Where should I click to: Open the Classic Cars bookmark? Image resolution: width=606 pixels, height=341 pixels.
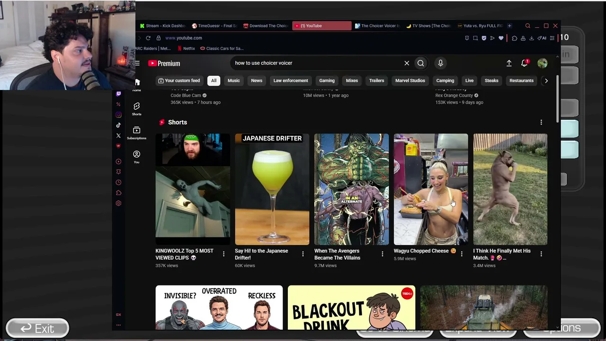coord(222,48)
